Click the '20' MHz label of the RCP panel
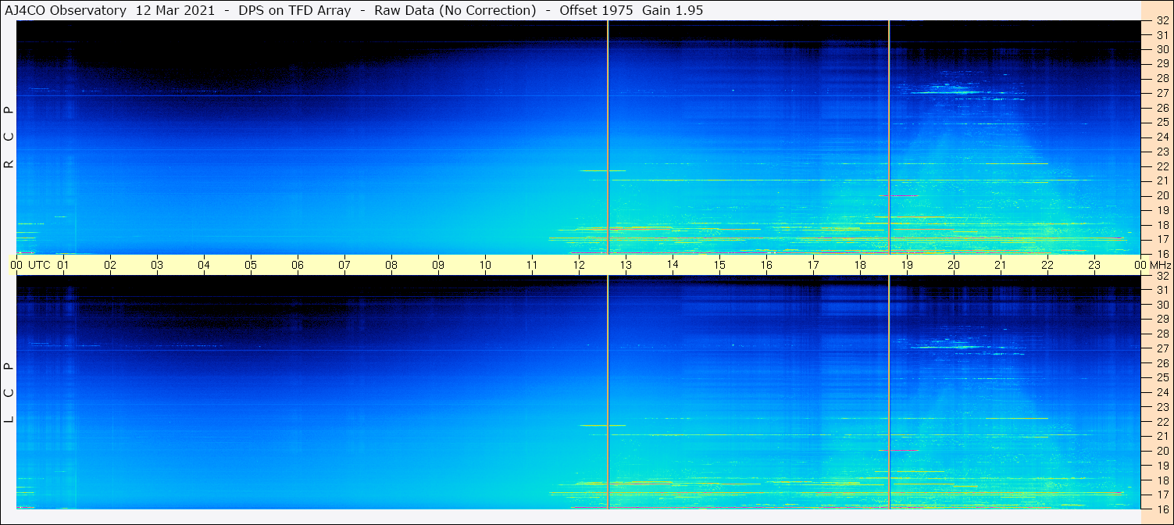 click(1162, 195)
